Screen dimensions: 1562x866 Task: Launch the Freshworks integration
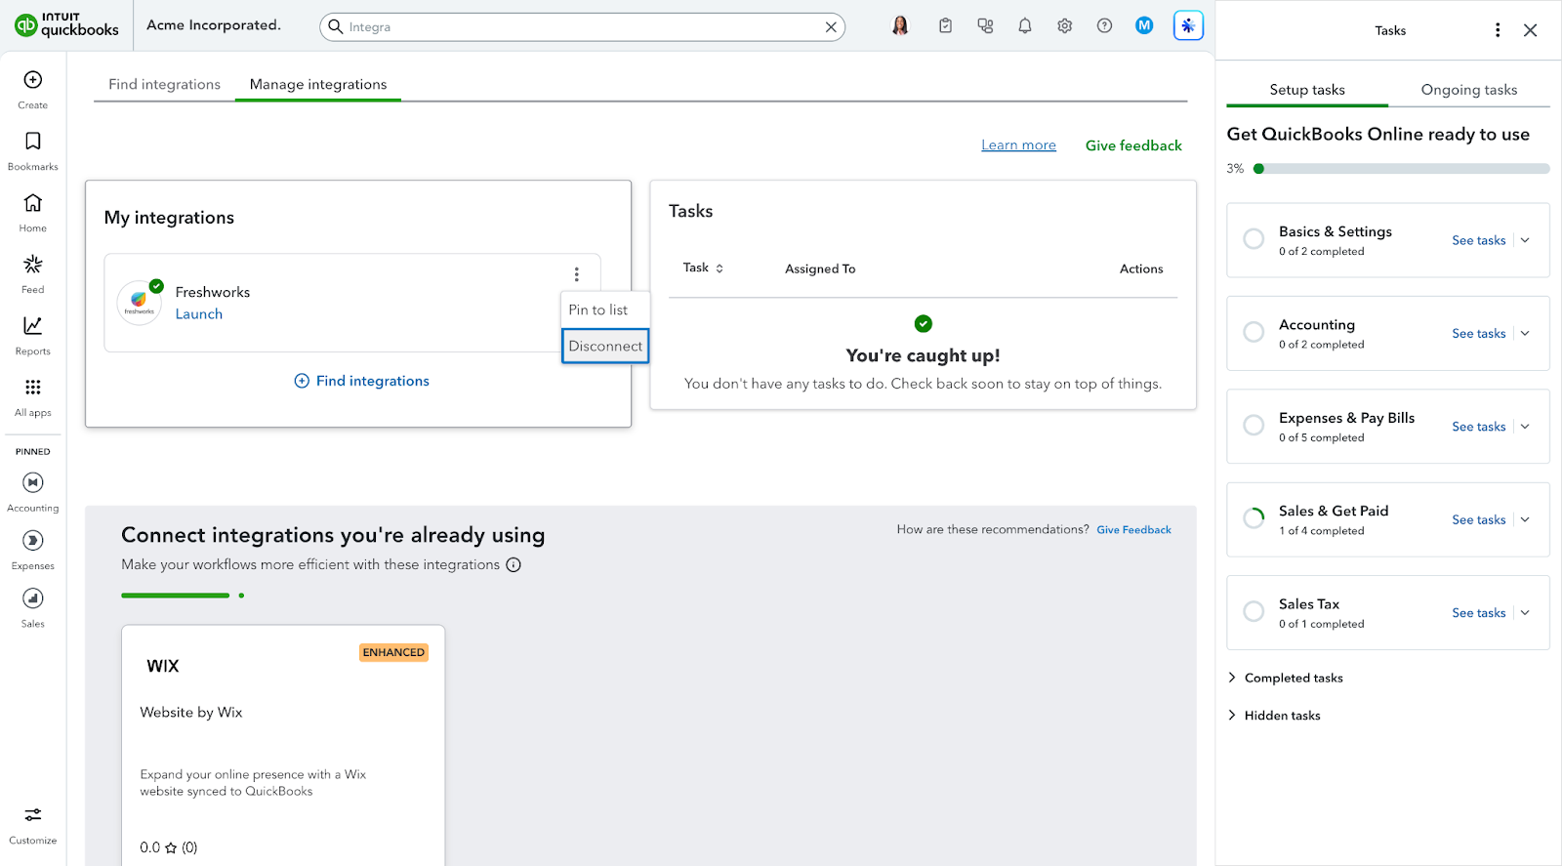coord(199,314)
